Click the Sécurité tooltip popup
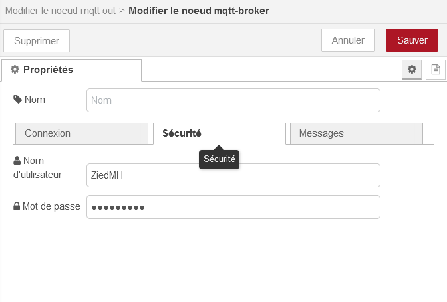 pyautogui.click(x=220, y=159)
